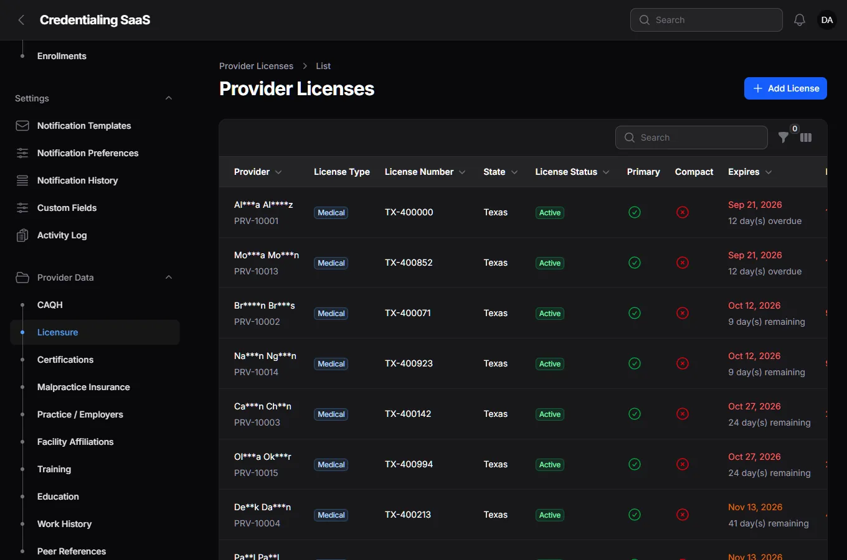Sort by Expires column
Screen dimensions: 847x560
pos(750,172)
